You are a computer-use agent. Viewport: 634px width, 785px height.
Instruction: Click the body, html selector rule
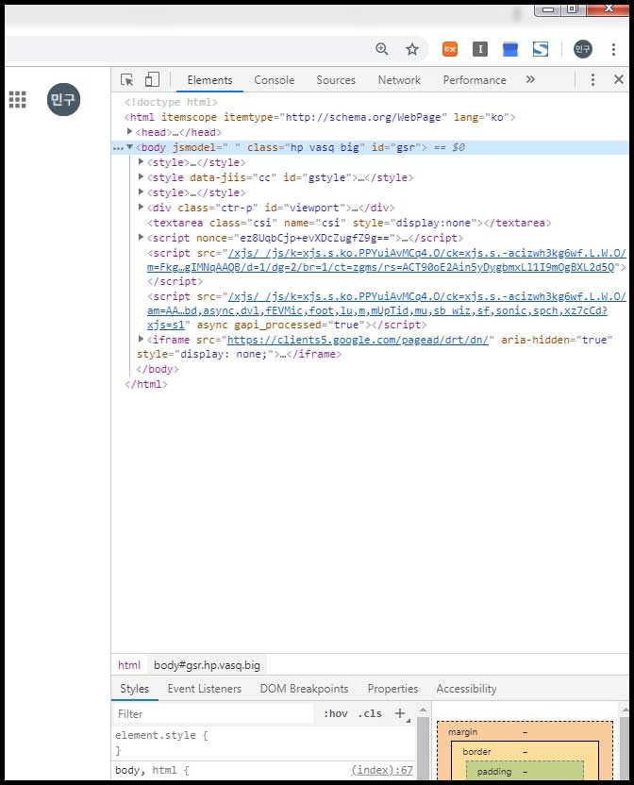(x=151, y=770)
